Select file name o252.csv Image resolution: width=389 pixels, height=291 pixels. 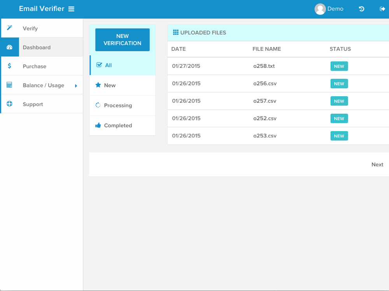pyautogui.click(x=265, y=118)
